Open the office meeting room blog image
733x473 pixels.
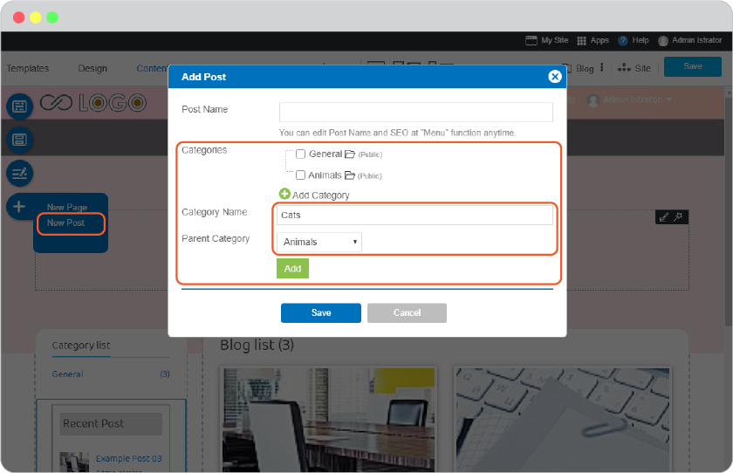pos(328,420)
